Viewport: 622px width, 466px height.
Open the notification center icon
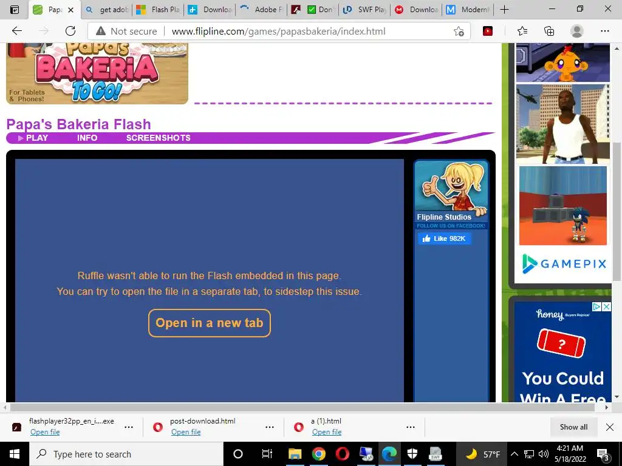[x=603, y=454]
